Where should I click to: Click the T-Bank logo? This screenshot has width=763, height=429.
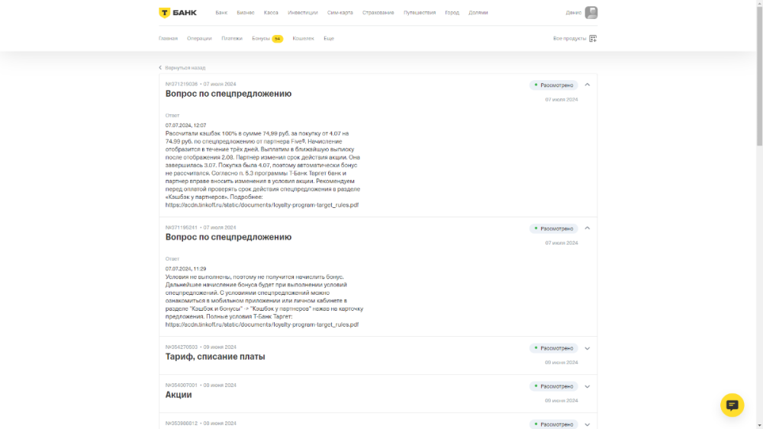177,12
